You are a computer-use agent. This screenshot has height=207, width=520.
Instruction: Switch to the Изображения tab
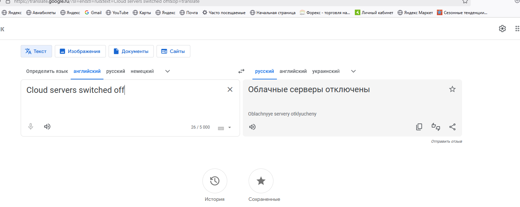click(x=80, y=51)
